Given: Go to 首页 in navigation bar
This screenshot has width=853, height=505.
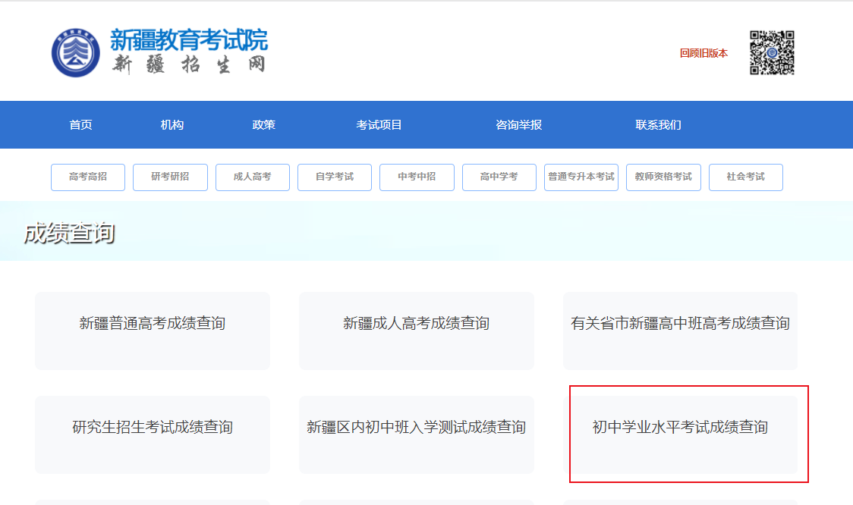Looking at the screenshot, I should [x=80, y=125].
